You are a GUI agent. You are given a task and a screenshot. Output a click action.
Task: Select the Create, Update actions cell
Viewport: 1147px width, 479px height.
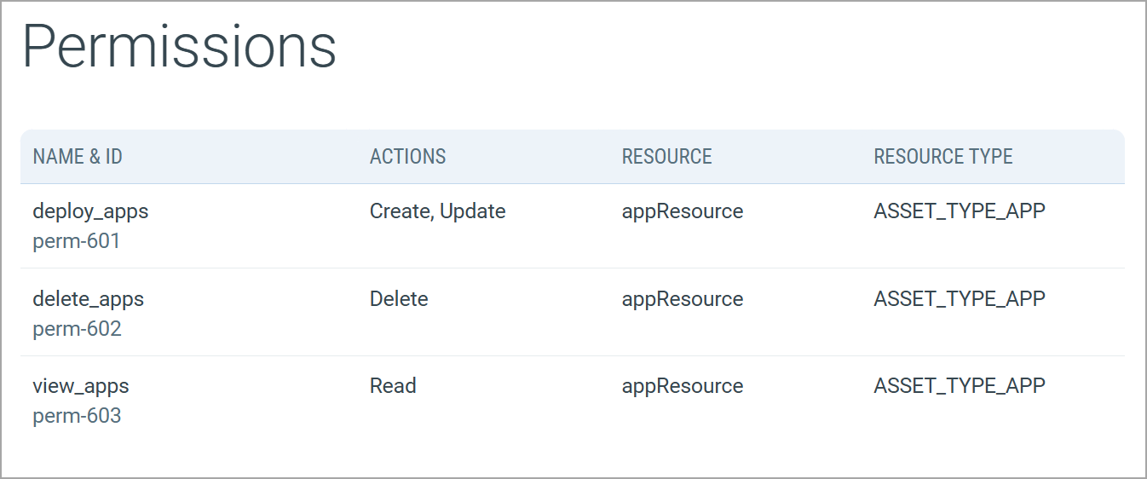point(437,211)
